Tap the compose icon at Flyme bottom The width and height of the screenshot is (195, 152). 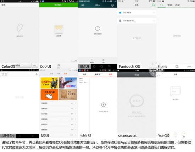tap(177, 67)
